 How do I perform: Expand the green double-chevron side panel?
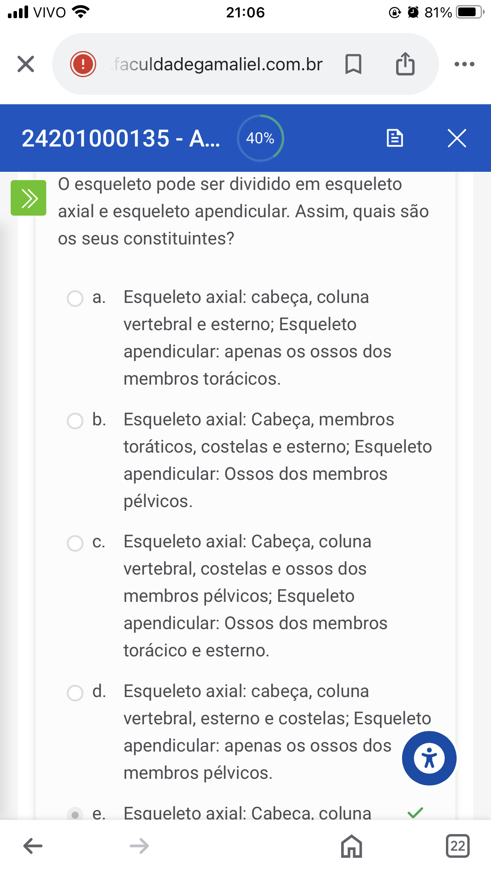point(28,198)
